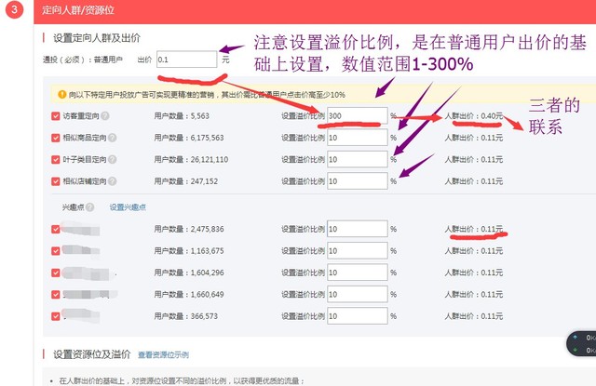596x386 pixels.
Task: Uncheck first interest point with 2,475,836 users
Action: tap(56, 229)
